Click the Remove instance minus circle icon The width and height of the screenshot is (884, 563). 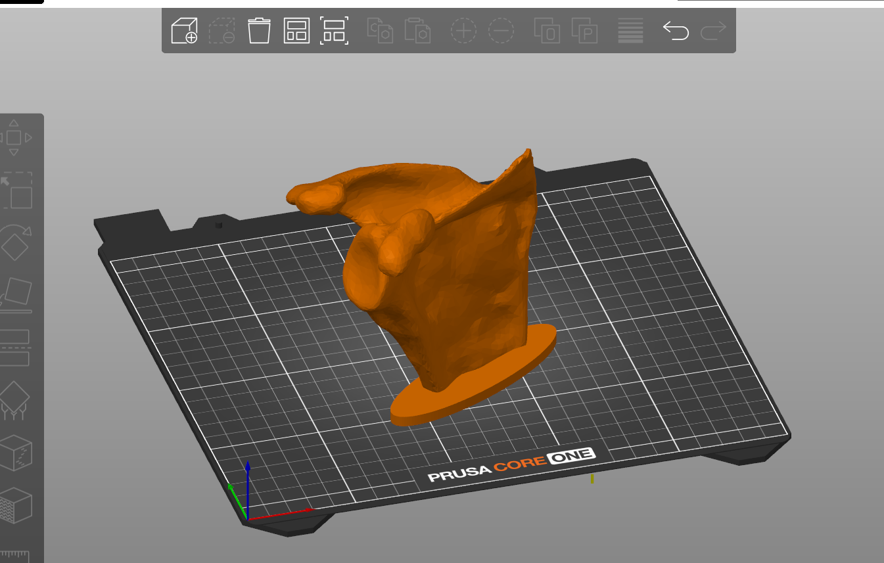[x=501, y=31]
